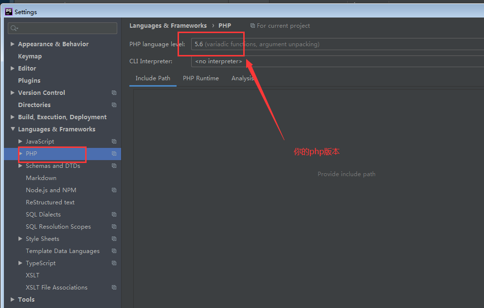The image size is (484, 308).
Task: Click project-level icon beside JavaScript
Action: pyautogui.click(x=114, y=142)
